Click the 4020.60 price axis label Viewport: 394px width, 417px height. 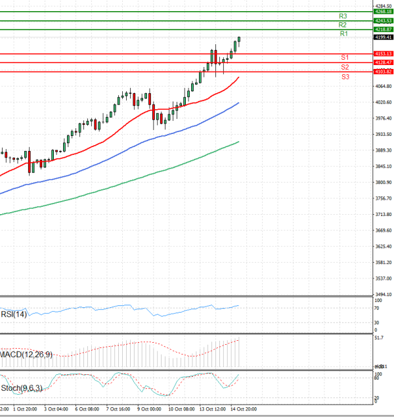[383, 102]
